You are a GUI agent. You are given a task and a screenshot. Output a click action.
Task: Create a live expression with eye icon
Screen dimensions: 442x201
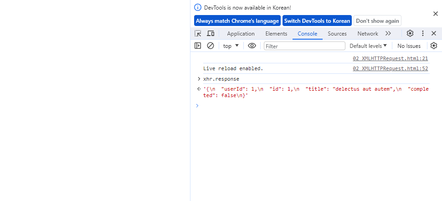(x=252, y=46)
